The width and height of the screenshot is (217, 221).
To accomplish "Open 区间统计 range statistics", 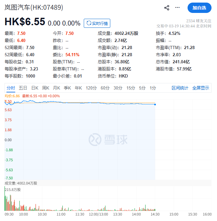I will (180, 88).
